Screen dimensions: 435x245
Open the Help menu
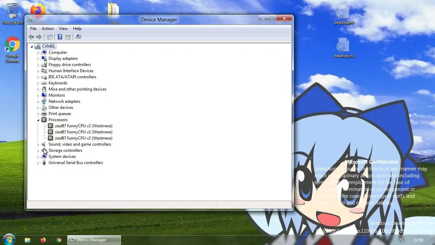77,29
